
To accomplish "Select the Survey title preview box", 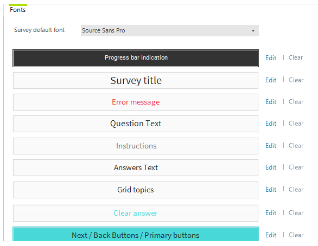I will (136, 81).
